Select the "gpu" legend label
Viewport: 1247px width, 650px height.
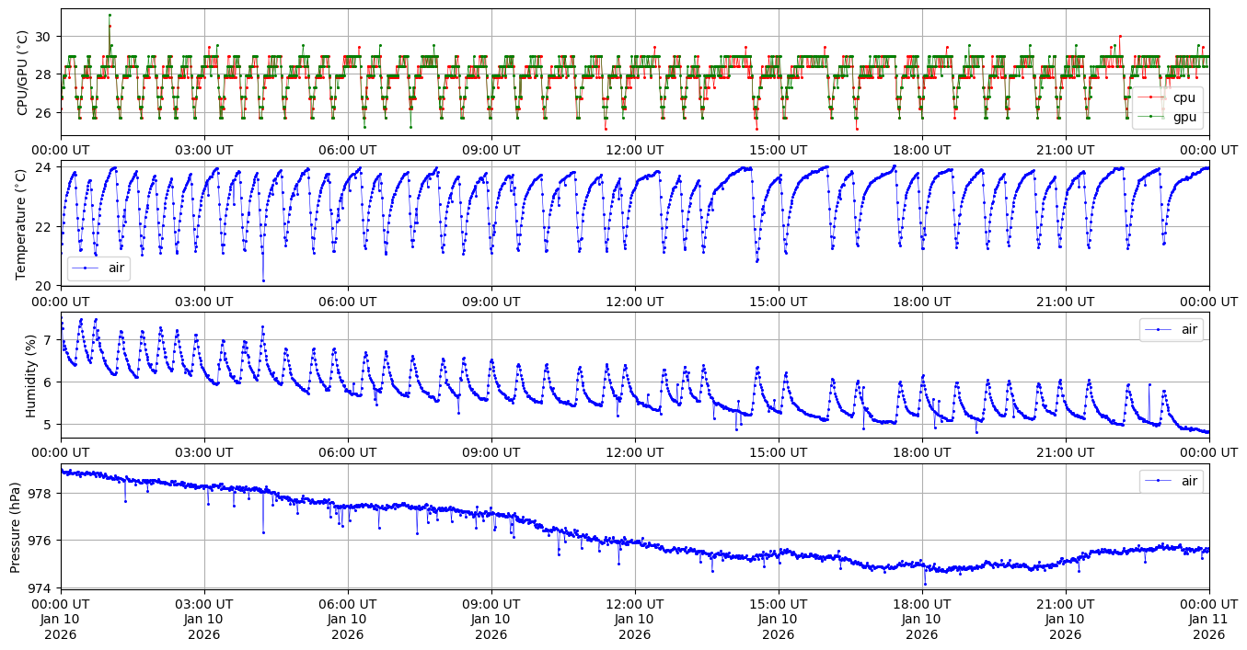tap(1183, 115)
